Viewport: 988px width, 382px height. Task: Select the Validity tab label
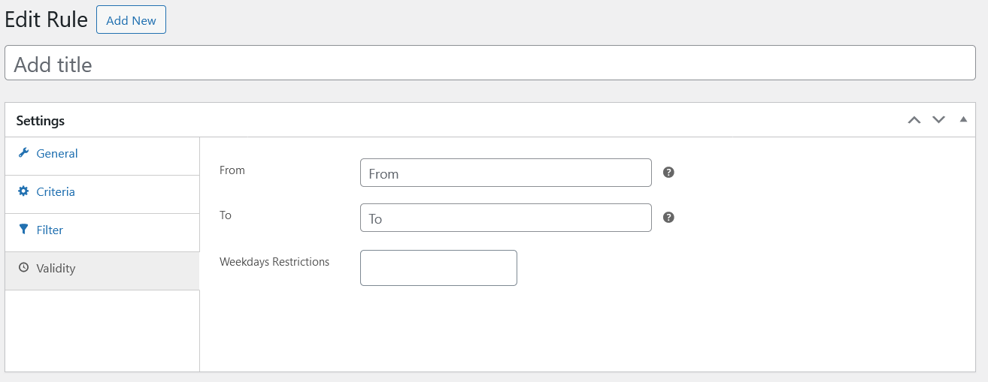[56, 269]
